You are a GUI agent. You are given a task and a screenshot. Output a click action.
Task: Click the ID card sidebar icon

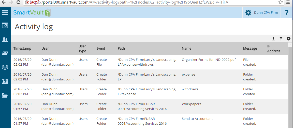click(5, 81)
